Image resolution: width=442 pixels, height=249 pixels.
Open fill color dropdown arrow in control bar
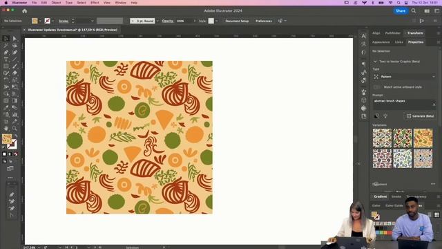click(x=40, y=21)
